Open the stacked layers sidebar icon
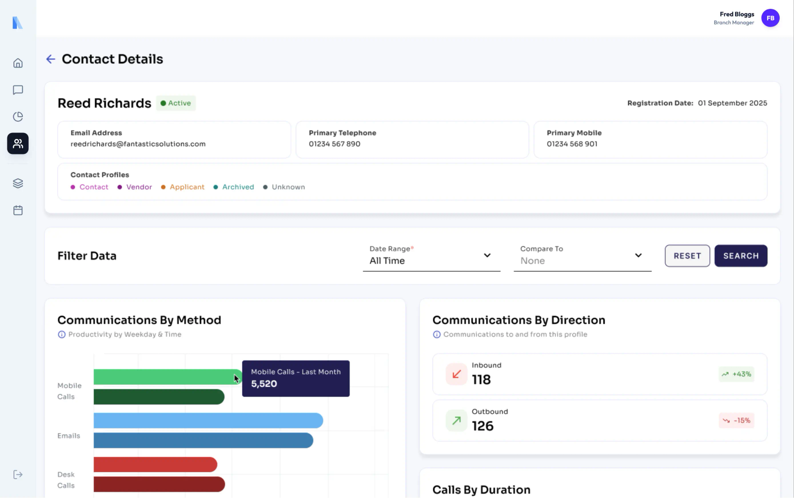The height and width of the screenshot is (498, 794). point(18,183)
